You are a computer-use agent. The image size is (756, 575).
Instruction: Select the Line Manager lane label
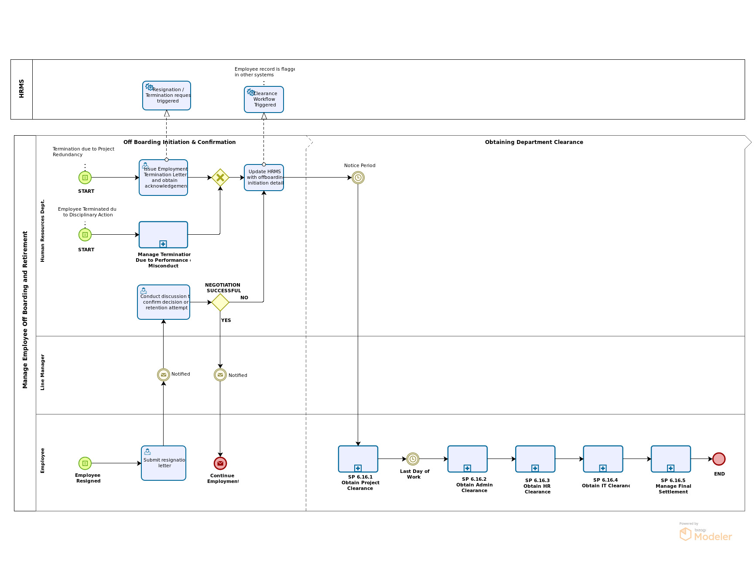point(42,372)
